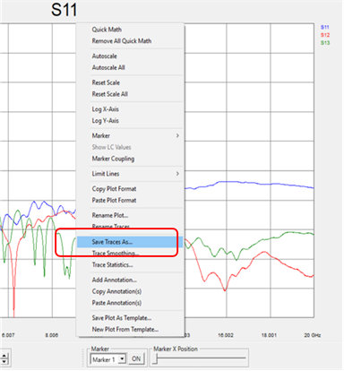Click the S12 legend entry
Viewport: 344px width, 371px height.
coord(325,35)
